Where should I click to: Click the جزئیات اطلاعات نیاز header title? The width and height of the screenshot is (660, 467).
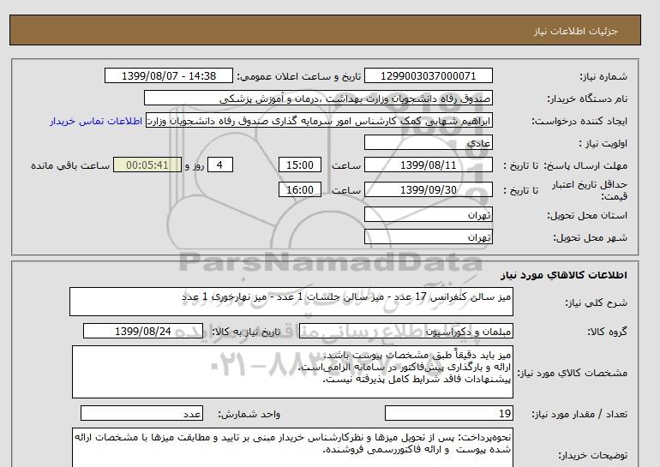pos(575,31)
